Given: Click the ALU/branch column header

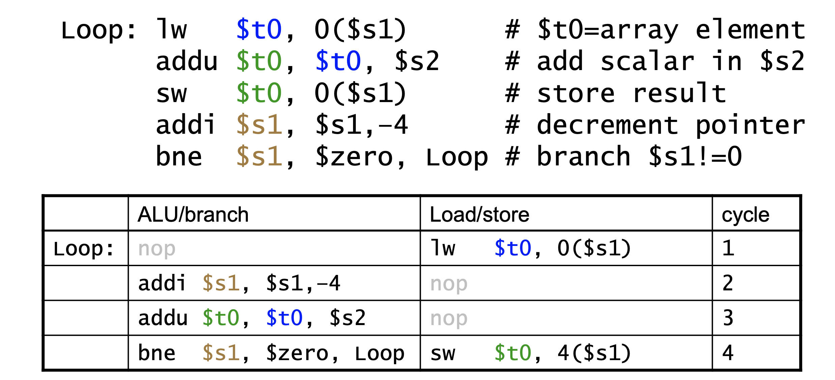Looking at the screenshot, I should tap(193, 214).
